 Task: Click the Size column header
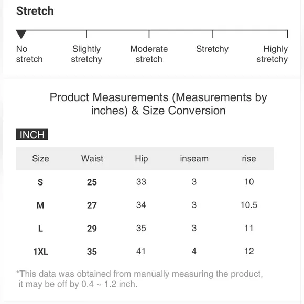pos(40,159)
